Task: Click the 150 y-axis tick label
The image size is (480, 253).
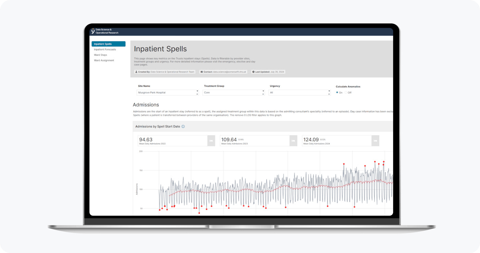Action: 141,170
